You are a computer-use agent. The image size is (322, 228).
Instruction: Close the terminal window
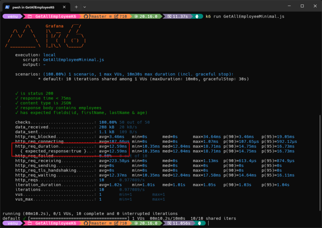pyautogui.click(x=315, y=6)
